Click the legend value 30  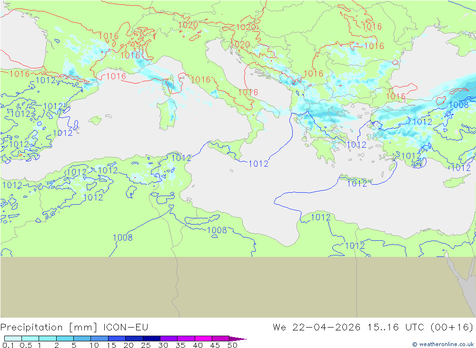click(163, 345)
